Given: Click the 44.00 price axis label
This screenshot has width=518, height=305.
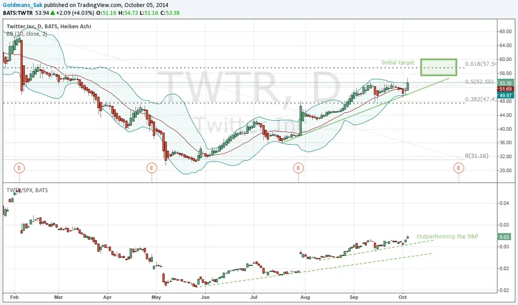Looking at the screenshot, I should click(x=505, y=115).
